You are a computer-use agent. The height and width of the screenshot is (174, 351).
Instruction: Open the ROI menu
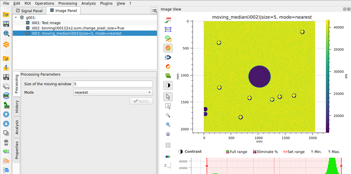[28, 3]
